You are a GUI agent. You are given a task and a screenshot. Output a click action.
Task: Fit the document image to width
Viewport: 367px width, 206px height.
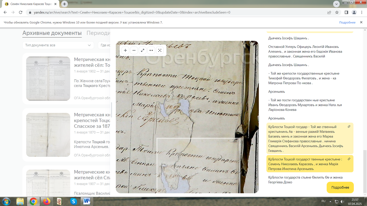pos(151,51)
